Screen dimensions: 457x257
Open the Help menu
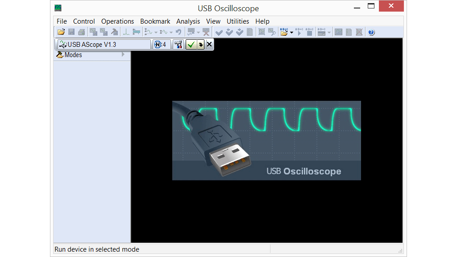(x=262, y=21)
